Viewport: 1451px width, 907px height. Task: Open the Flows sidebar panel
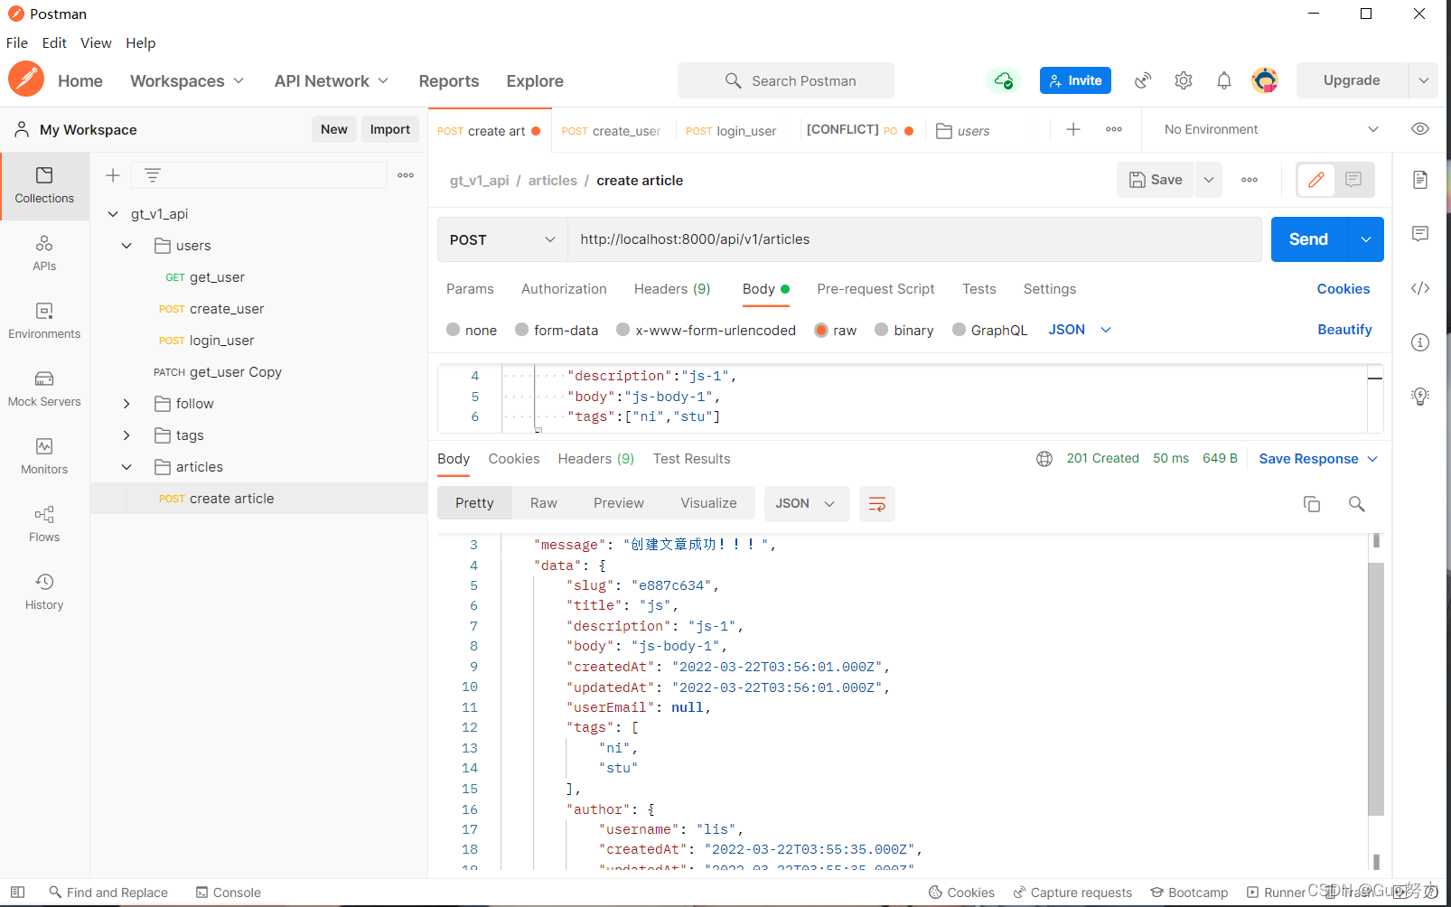[x=44, y=524]
